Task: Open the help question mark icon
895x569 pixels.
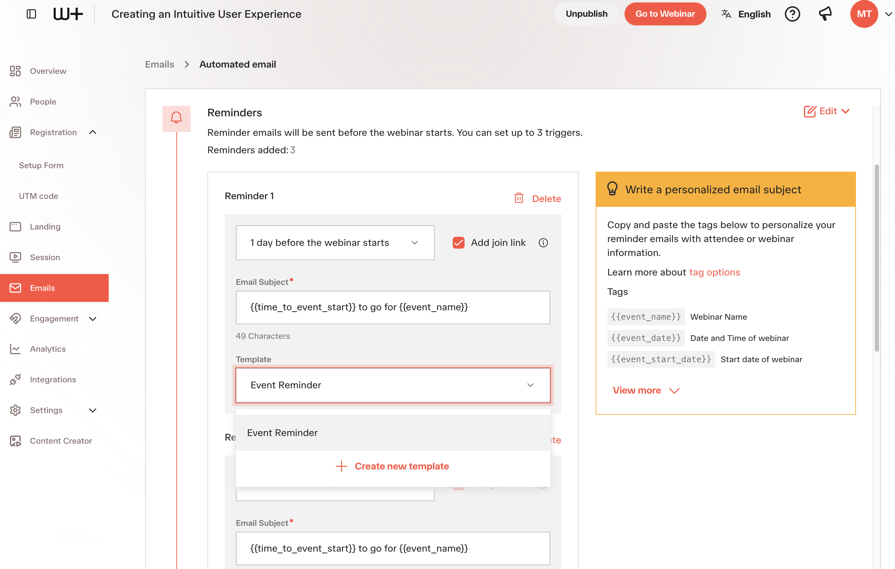Action: coord(792,14)
